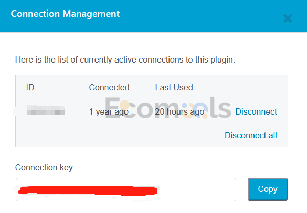Click the Disconnect all link
The image size is (307, 213).
[251, 135]
